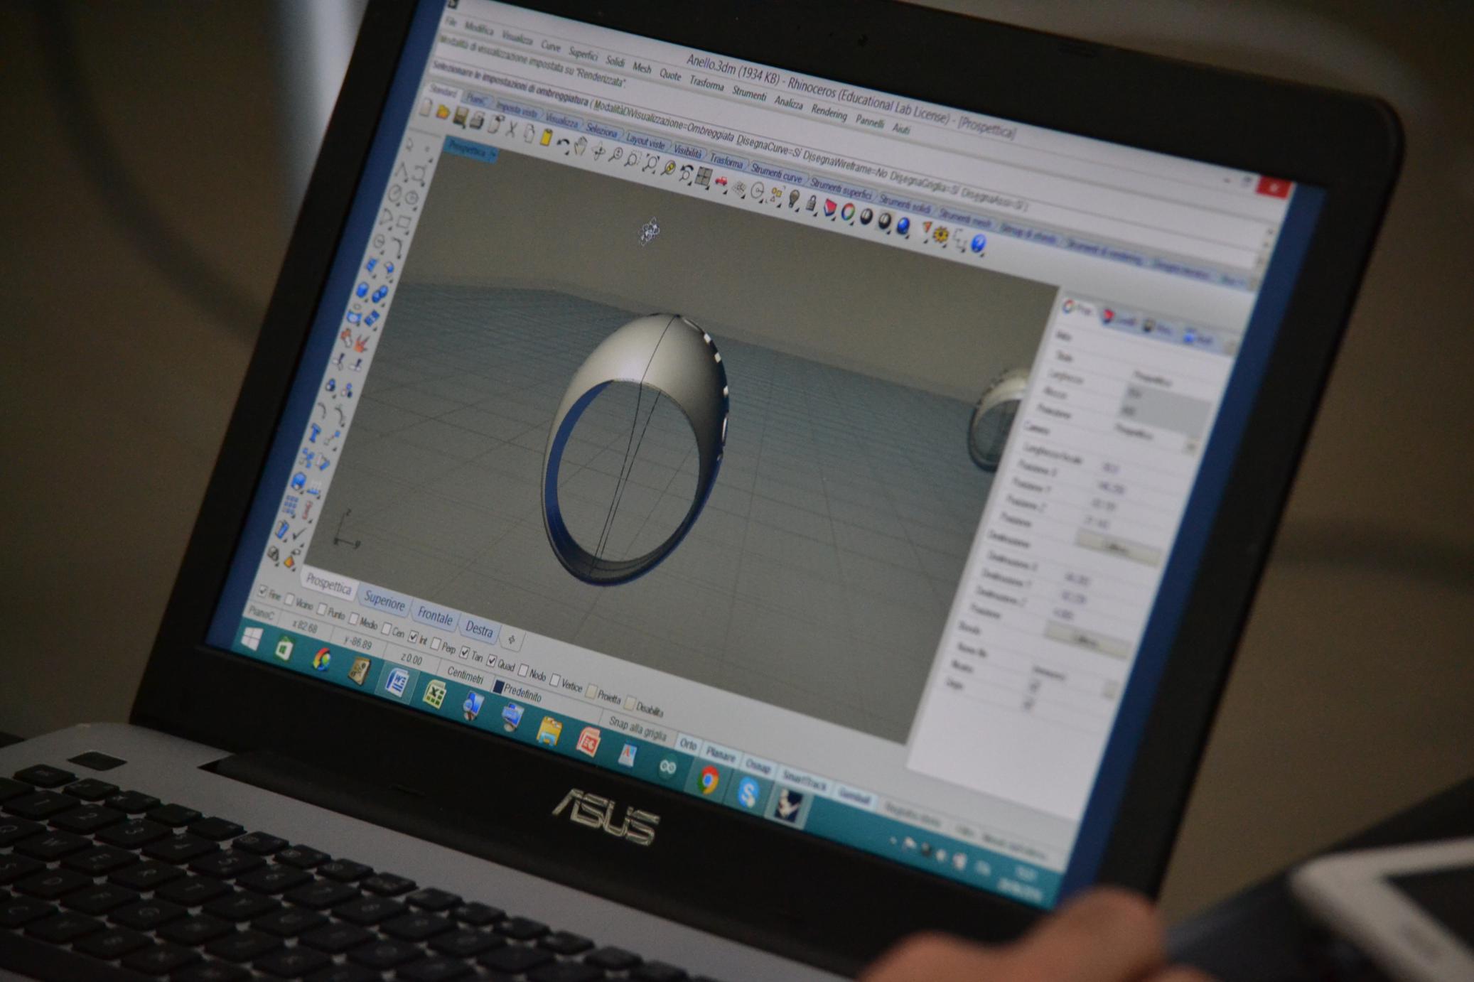
Task: Click the blue Help question mark icon
Action: click(979, 244)
